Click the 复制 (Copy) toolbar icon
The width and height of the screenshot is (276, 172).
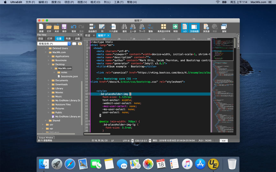(x=224, y=27)
